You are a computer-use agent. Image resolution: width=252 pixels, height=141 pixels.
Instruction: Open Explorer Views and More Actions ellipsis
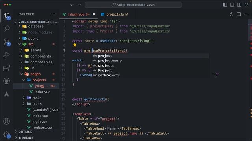[x=53, y=14]
